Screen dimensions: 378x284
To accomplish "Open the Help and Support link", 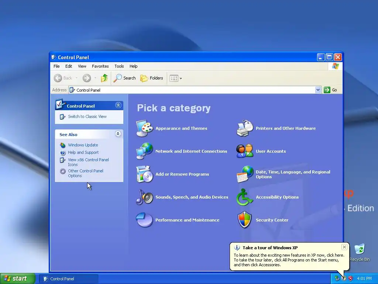I will (x=83, y=152).
